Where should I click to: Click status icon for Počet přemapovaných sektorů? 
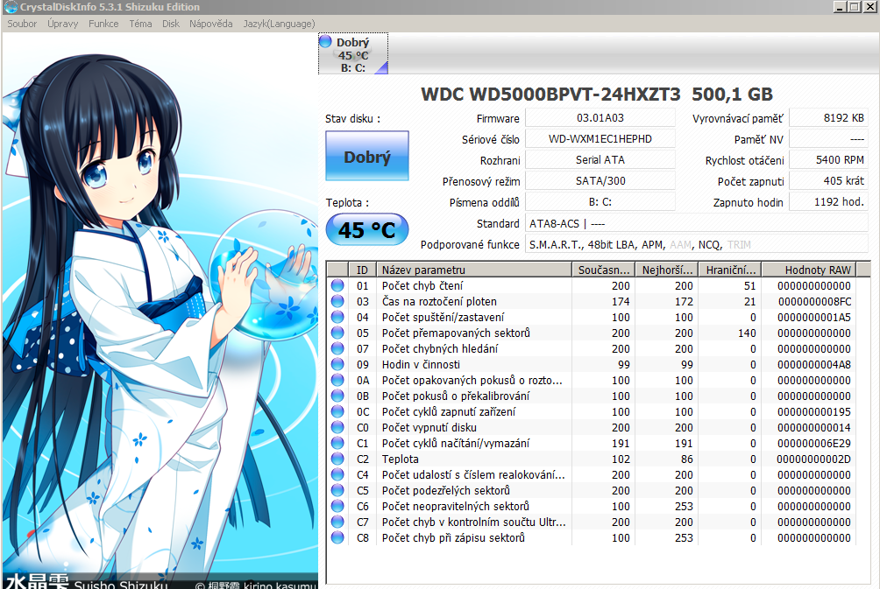[337, 333]
